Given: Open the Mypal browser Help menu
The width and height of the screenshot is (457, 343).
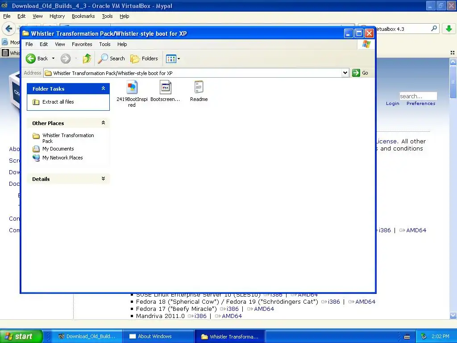Looking at the screenshot, I should (125, 17).
